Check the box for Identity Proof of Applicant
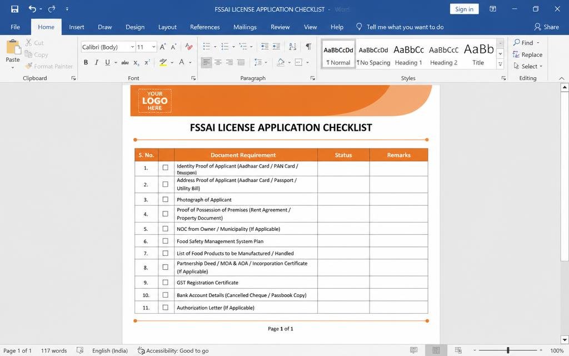569x356 pixels. click(x=166, y=167)
